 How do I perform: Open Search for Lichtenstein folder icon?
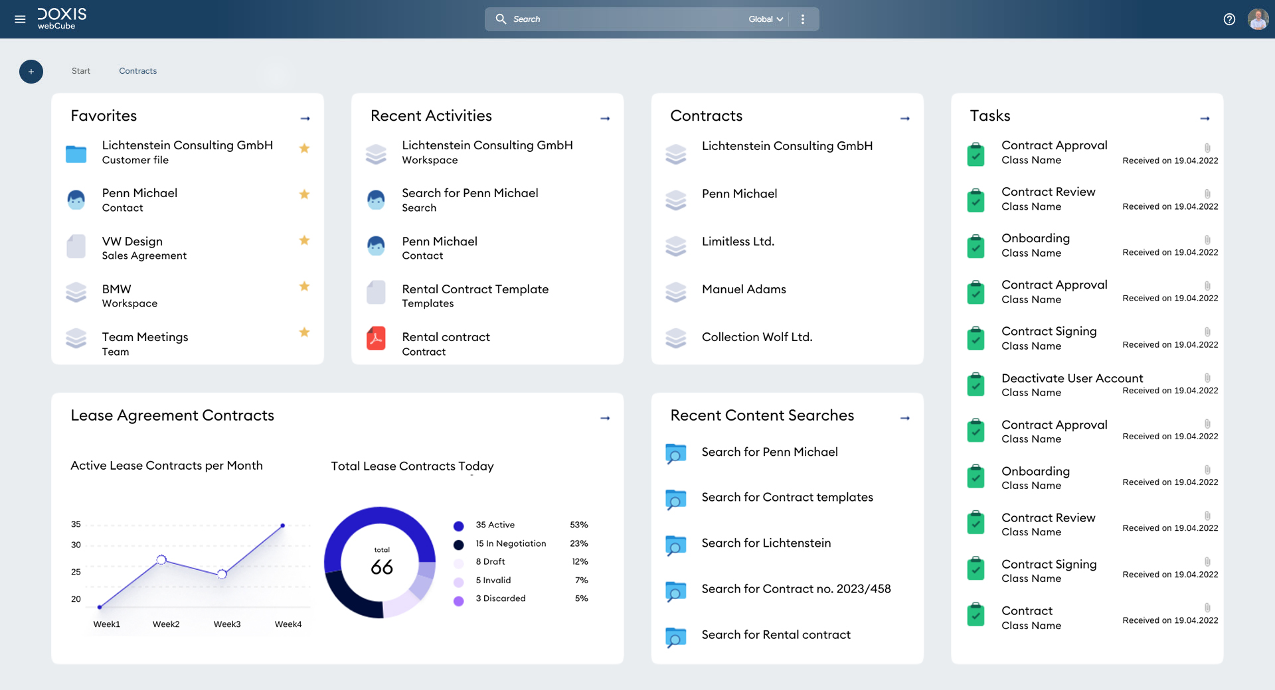pos(675,545)
